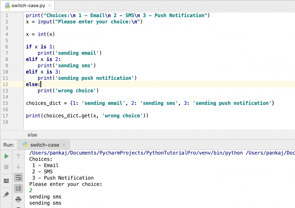Click print('sending push notification') code

87,78
